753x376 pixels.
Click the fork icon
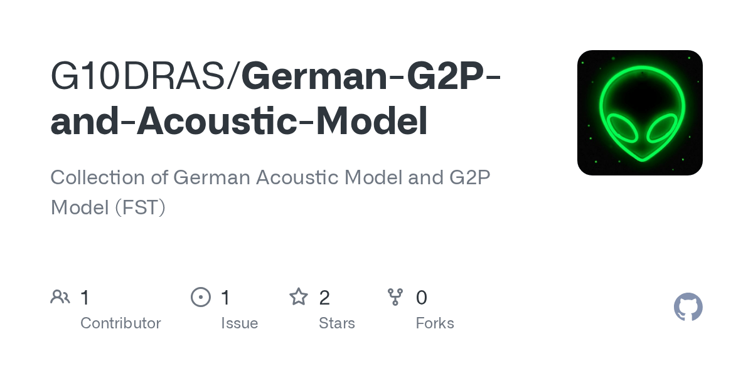pos(395,297)
